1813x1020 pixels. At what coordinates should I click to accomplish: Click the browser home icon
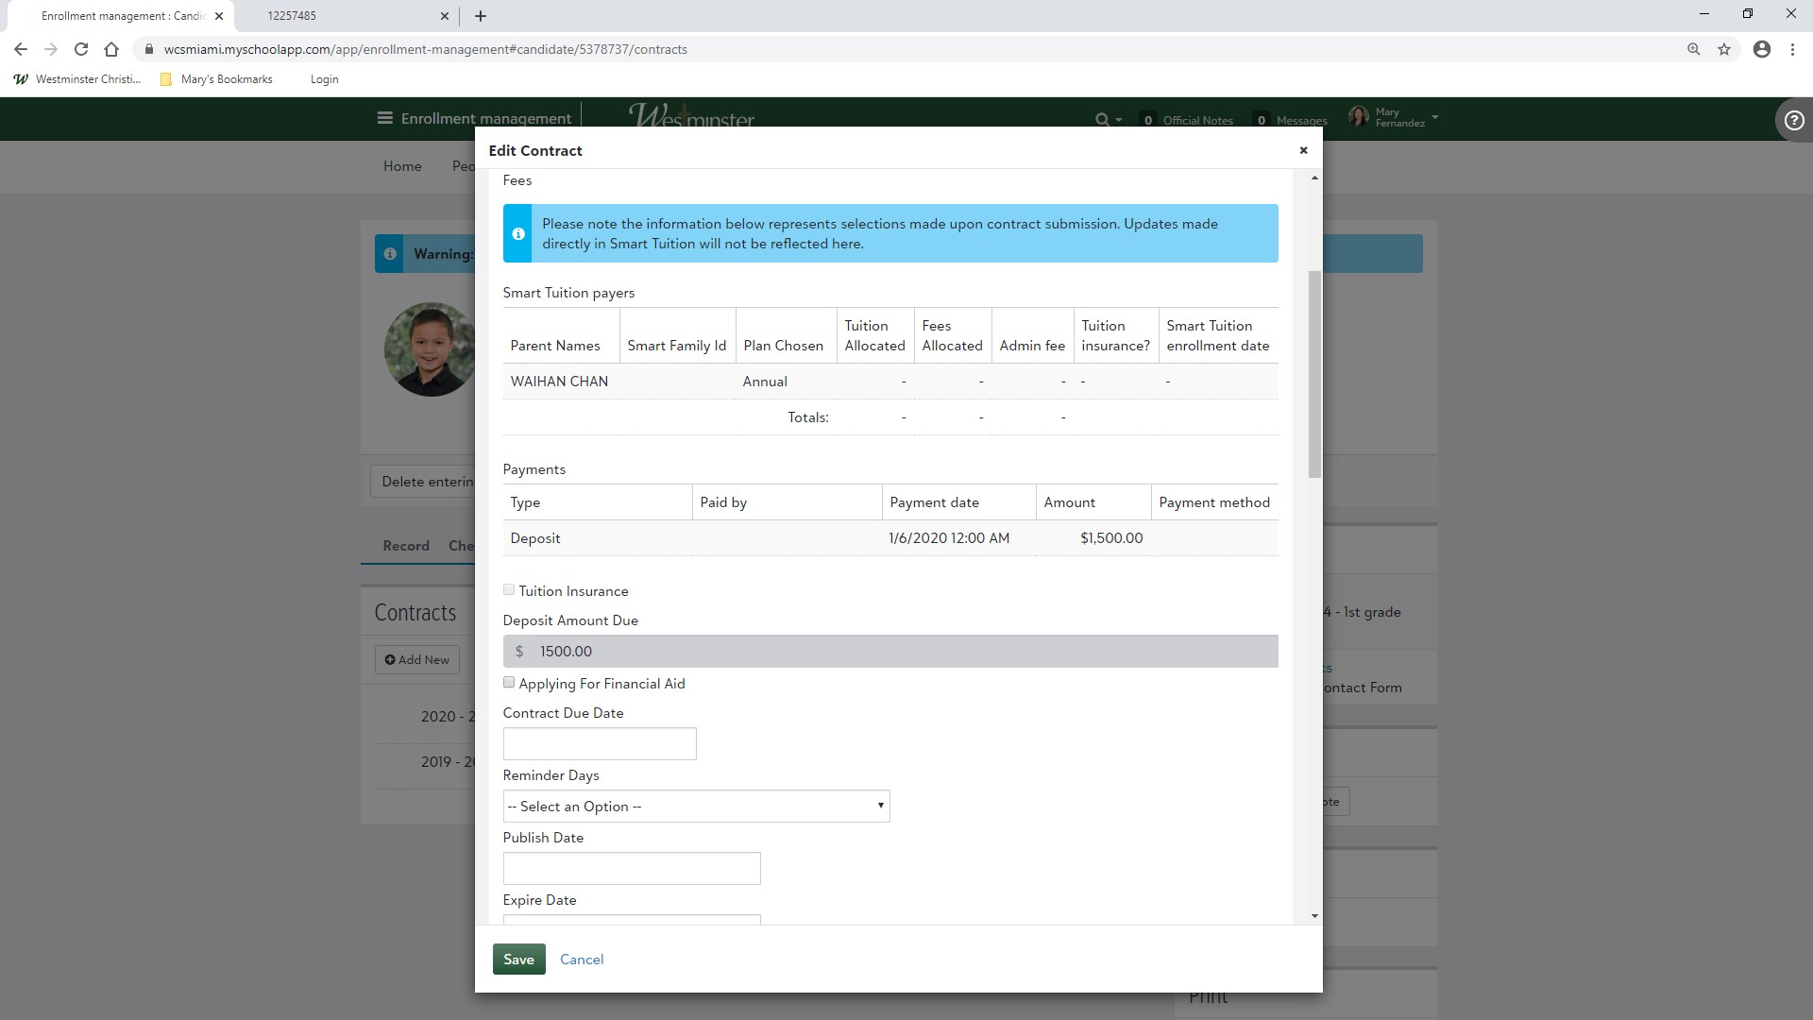coord(111,49)
